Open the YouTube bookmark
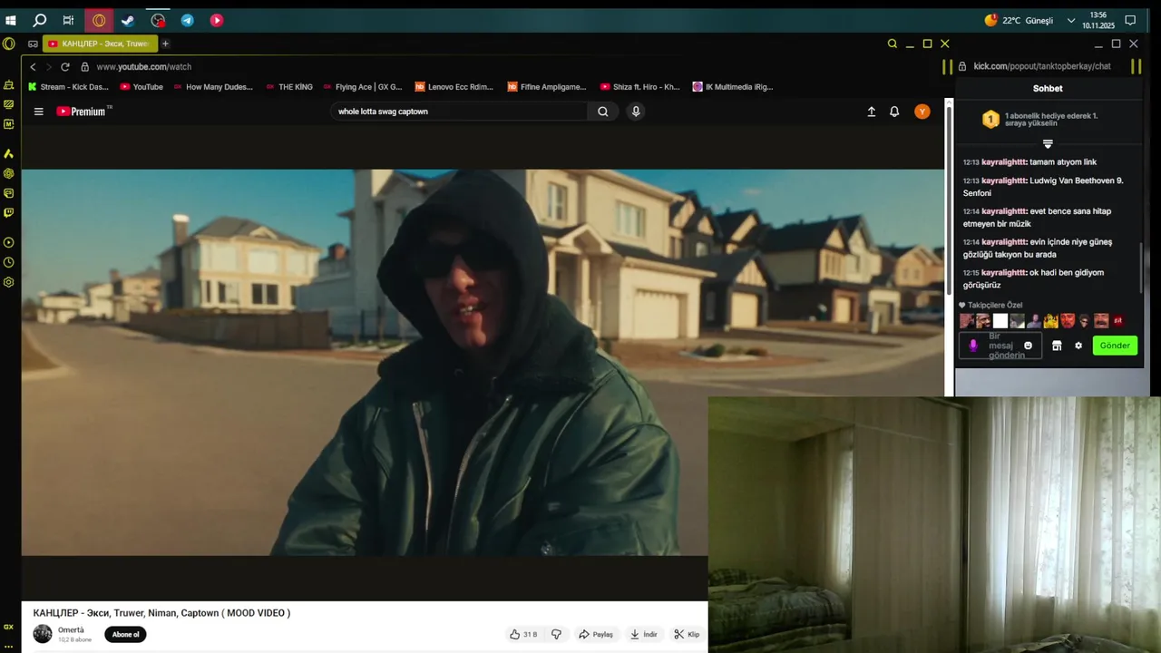This screenshot has width=1161, height=653. (141, 87)
